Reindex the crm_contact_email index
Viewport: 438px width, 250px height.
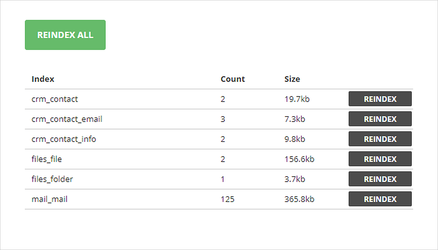coord(380,119)
